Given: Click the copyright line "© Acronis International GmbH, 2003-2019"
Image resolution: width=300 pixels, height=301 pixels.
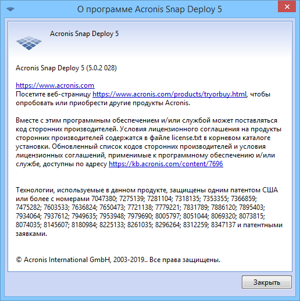Looking at the screenshot, I should coord(80,260).
